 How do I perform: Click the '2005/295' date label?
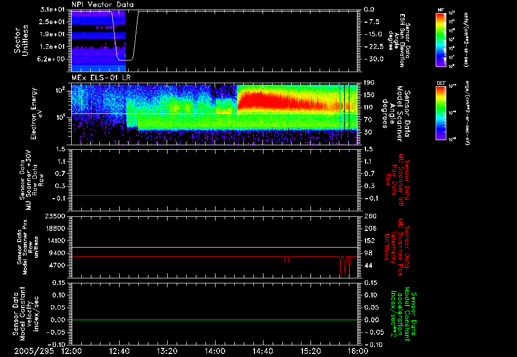coord(34,351)
